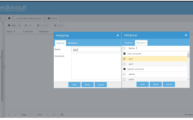Click the page number input field

[32, 115]
